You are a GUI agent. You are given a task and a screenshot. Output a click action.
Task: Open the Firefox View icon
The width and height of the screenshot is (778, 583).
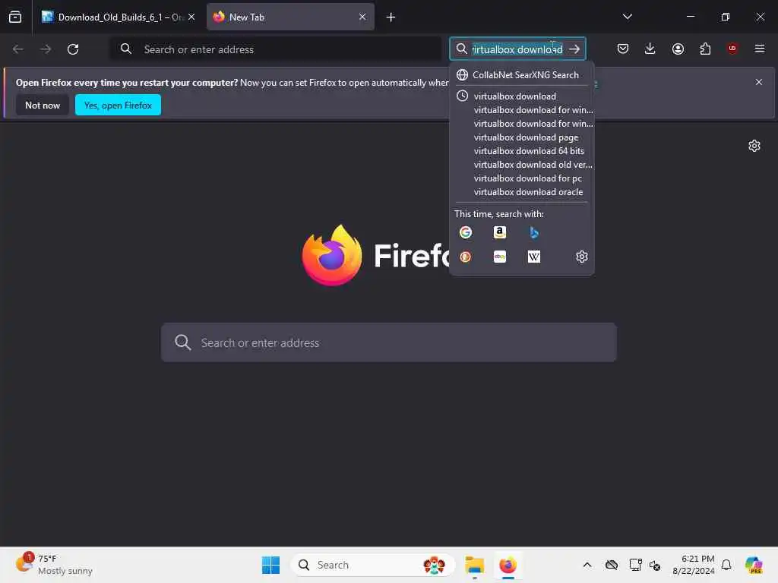[15, 17]
